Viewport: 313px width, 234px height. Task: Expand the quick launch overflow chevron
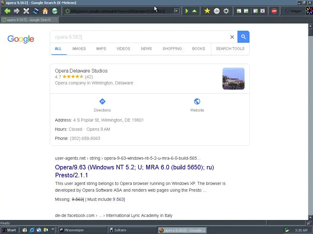[53, 229]
